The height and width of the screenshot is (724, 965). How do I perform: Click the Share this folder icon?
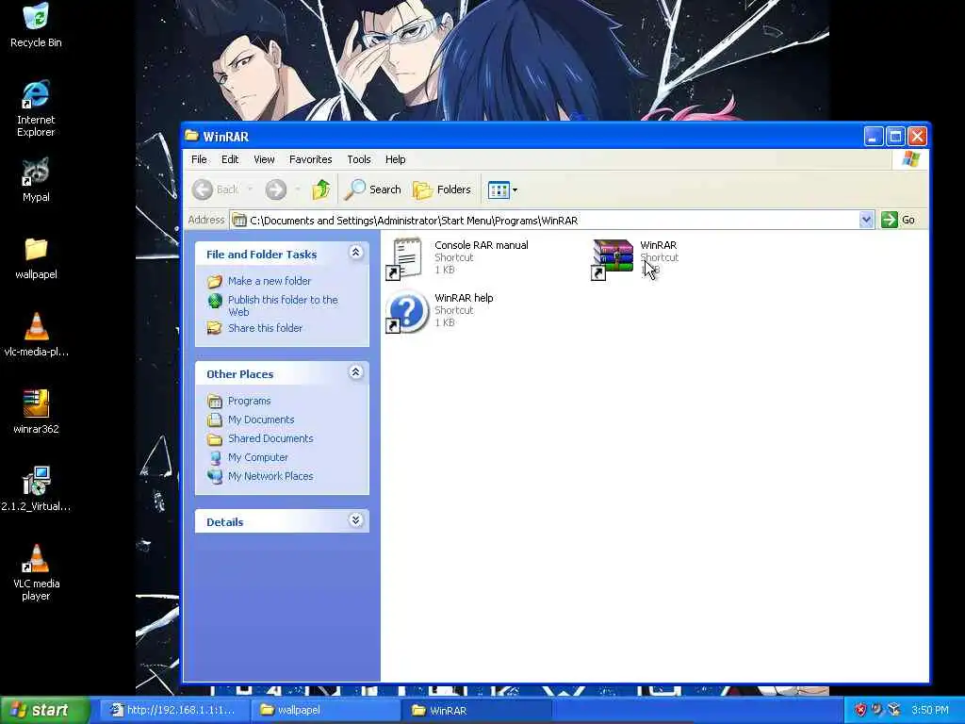coord(215,328)
